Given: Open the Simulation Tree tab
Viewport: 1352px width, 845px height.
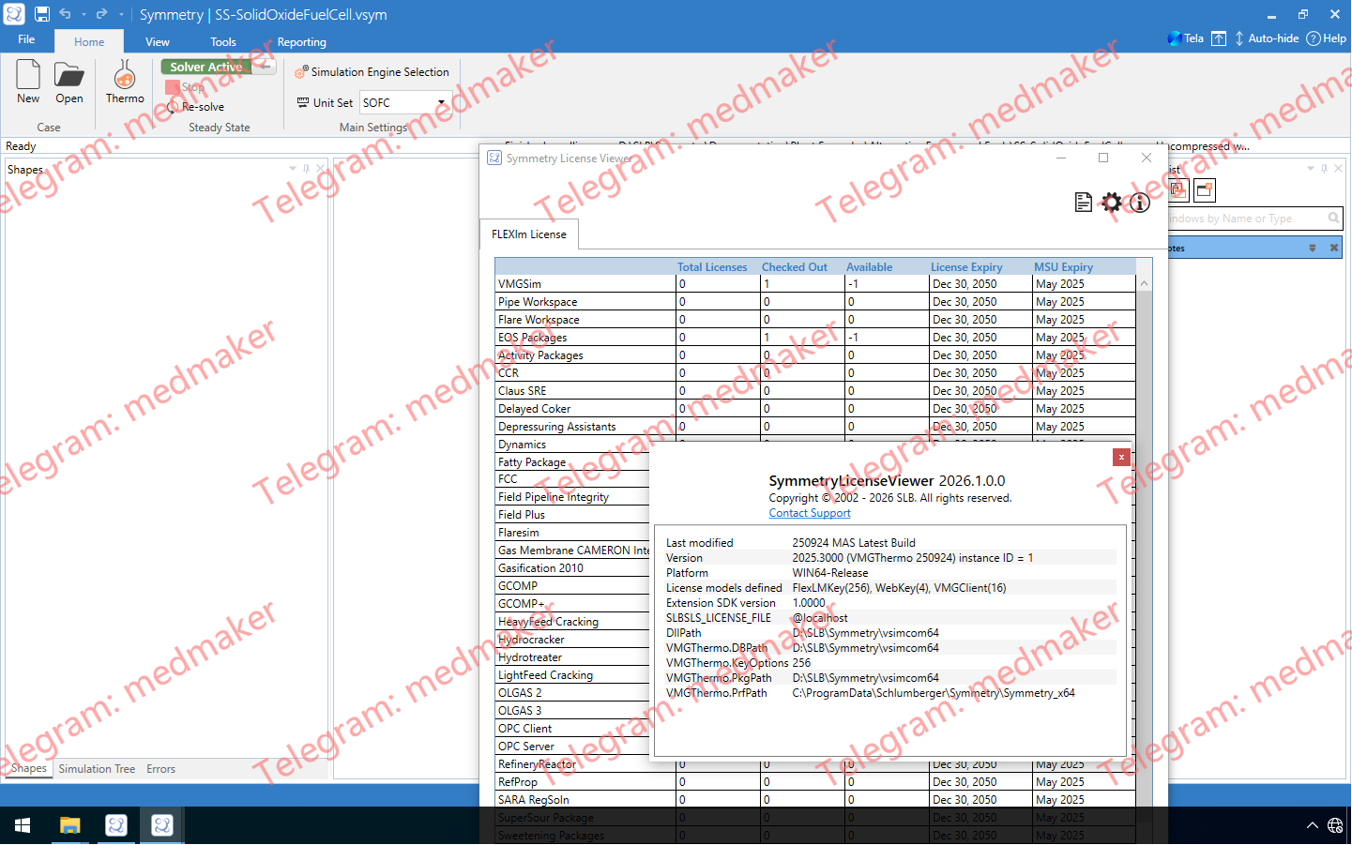Looking at the screenshot, I should [x=97, y=769].
